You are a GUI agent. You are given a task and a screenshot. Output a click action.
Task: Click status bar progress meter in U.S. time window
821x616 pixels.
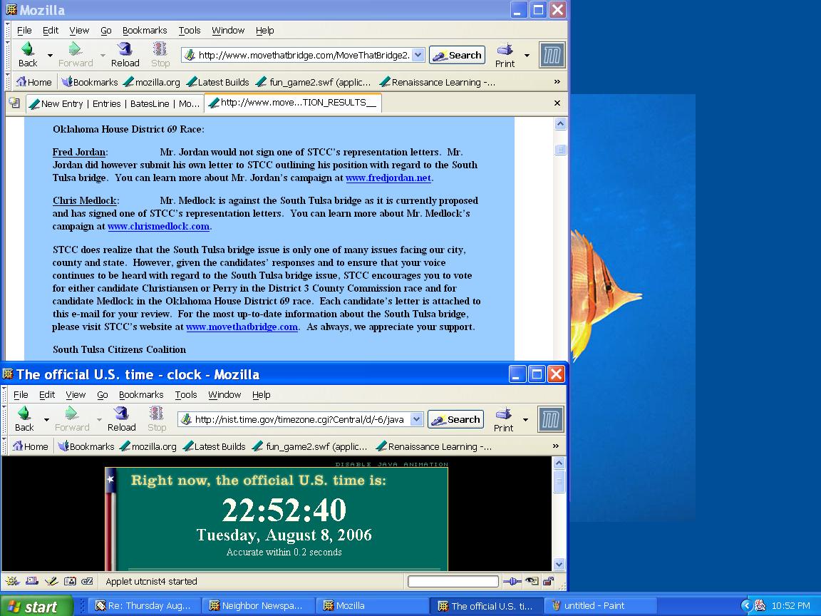tap(453, 581)
